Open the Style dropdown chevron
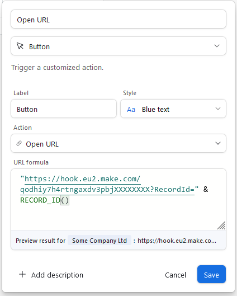This screenshot has width=237, height=296. pos(218,109)
